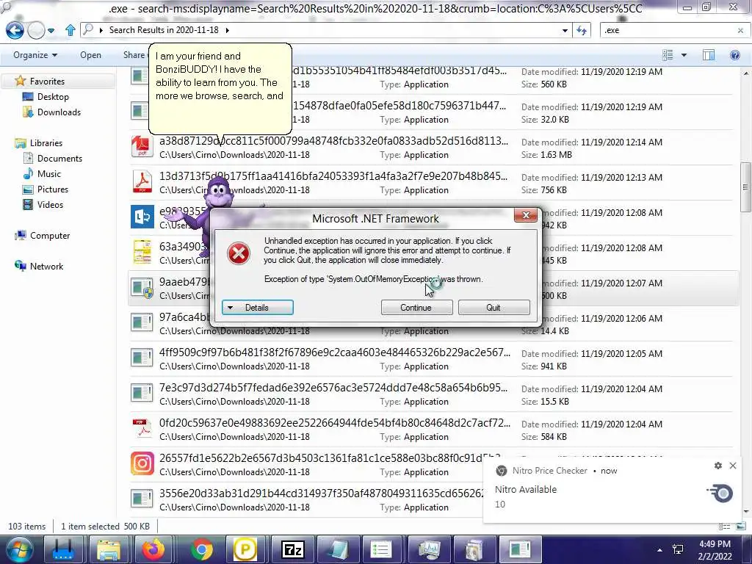Open the address bar history dropdown
The width and height of the screenshot is (752, 564).
tap(565, 30)
